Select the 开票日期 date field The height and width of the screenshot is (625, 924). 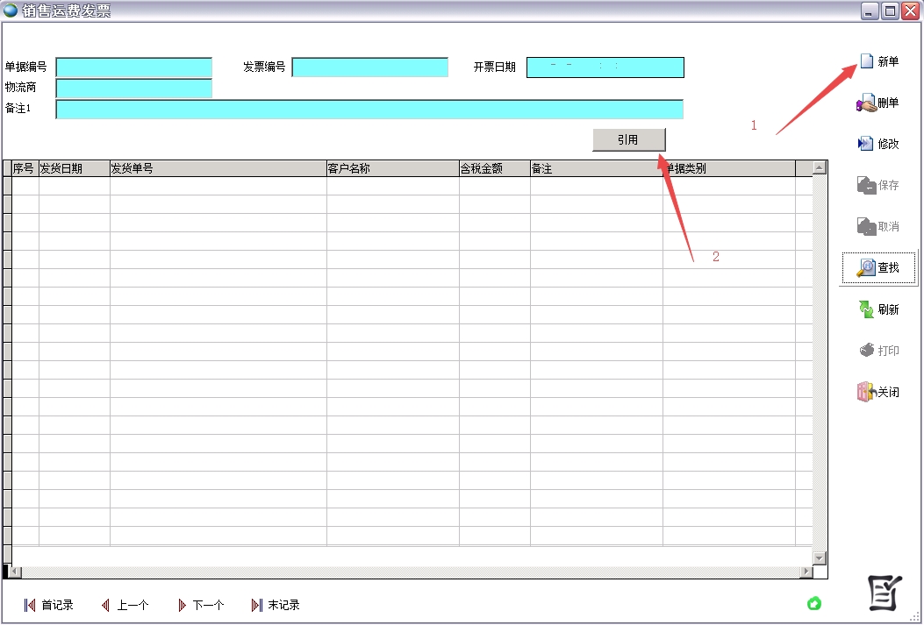tap(605, 67)
